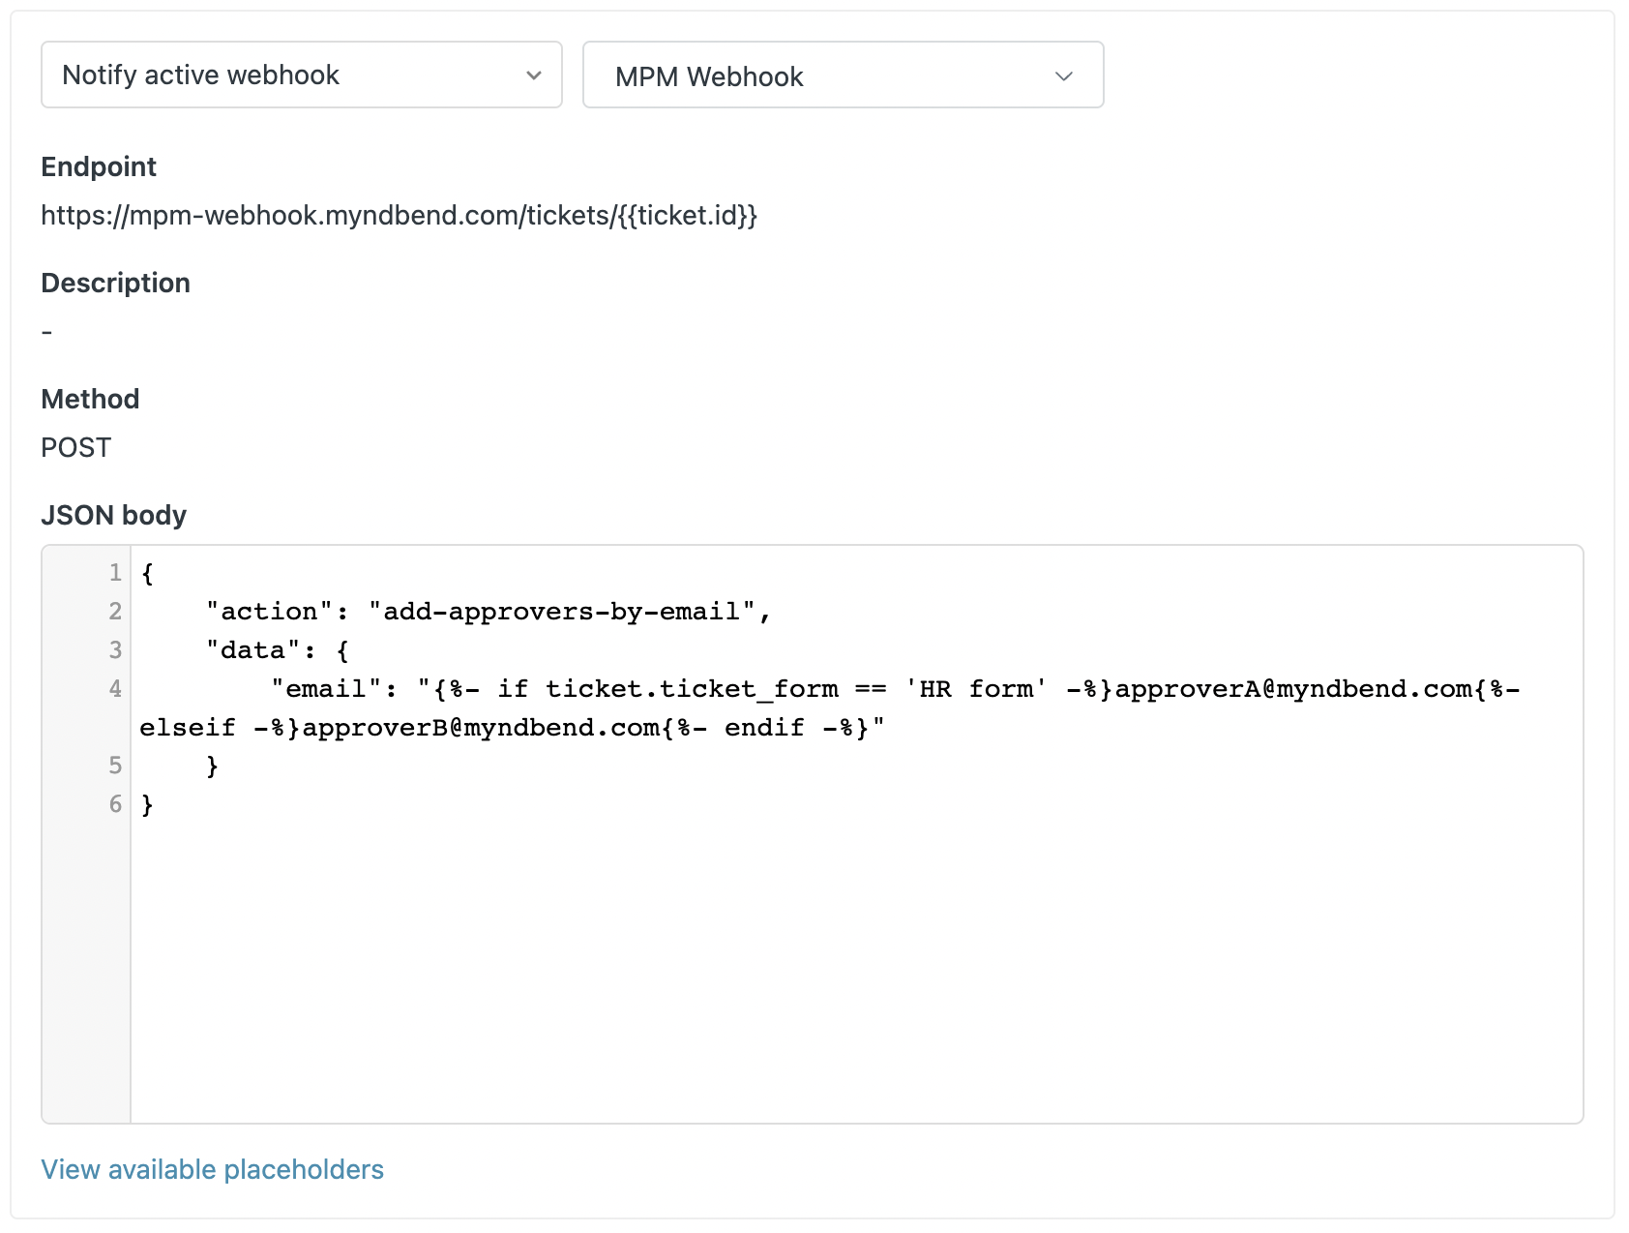Click line number 4 in editor gutter
This screenshot has width=1629, height=1233.
click(115, 689)
